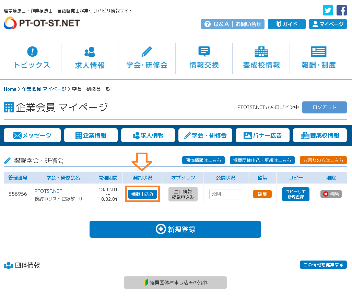The width and height of the screenshot is (352, 298).
Task: Open the PTOTST.NET seminar name link
Action: pyautogui.click(x=48, y=191)
